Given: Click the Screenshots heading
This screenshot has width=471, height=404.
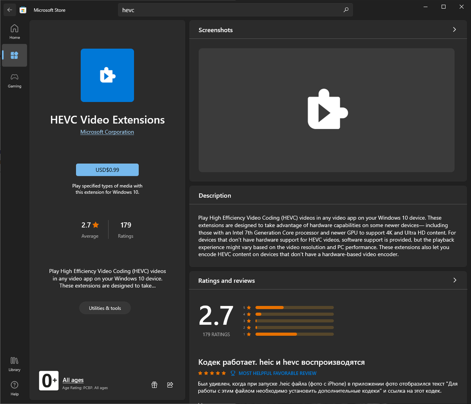Looking at the screenshot, I should tap(215, 30).
